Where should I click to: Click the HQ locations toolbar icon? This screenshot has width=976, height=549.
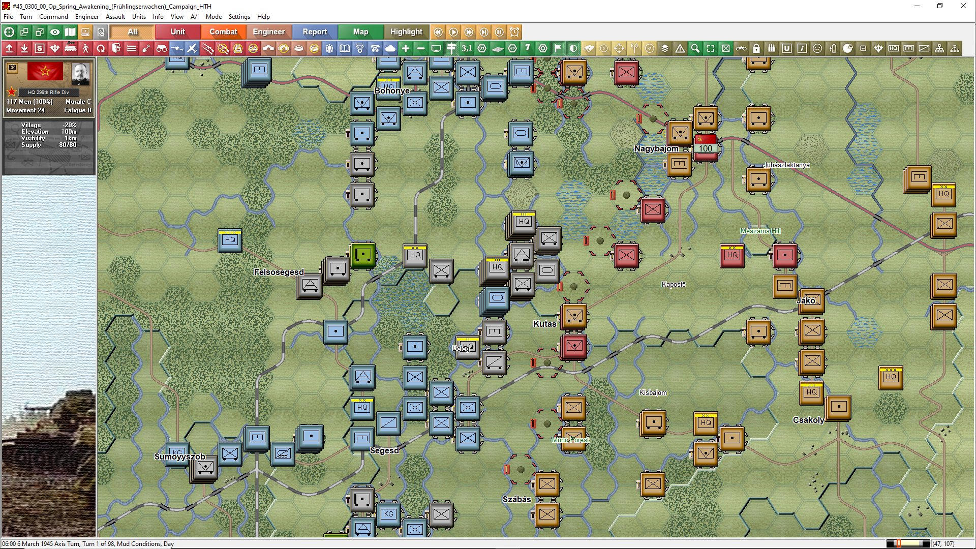pyautogui.click(x=893, y=48)
